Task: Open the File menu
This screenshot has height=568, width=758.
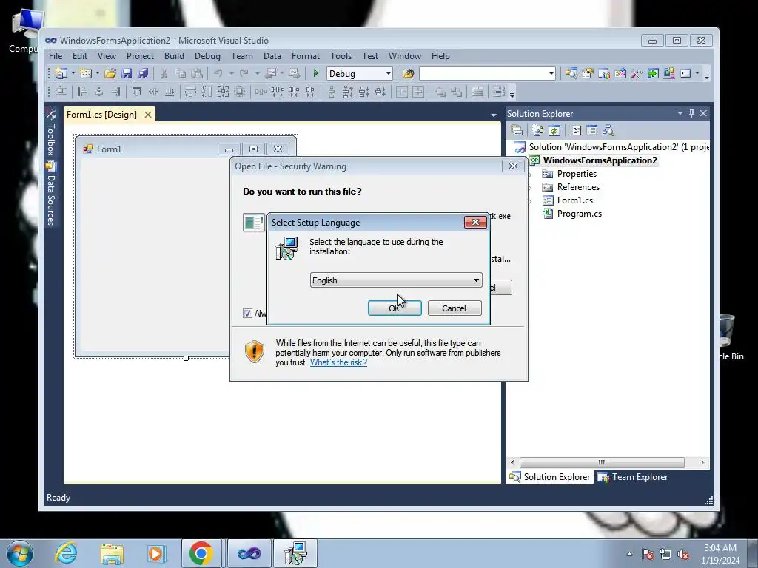Action: 56,56
